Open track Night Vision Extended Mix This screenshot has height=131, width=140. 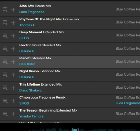click(x=40, y=71)
